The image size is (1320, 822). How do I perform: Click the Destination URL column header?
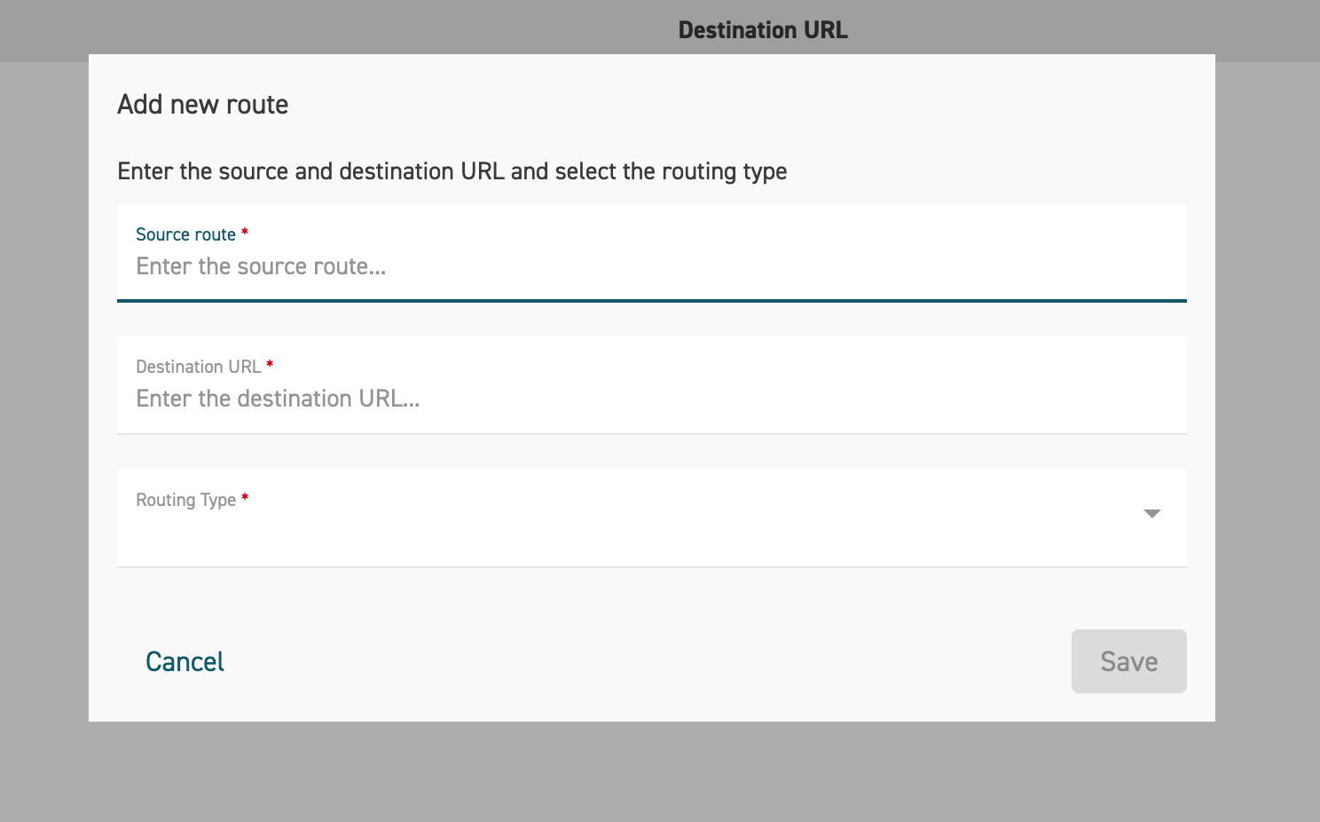762,30
